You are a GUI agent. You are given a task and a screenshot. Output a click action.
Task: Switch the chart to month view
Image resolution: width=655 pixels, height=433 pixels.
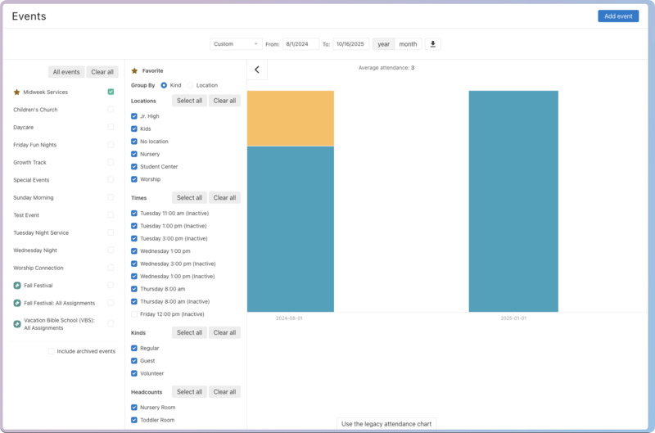[x=408, y=44]
